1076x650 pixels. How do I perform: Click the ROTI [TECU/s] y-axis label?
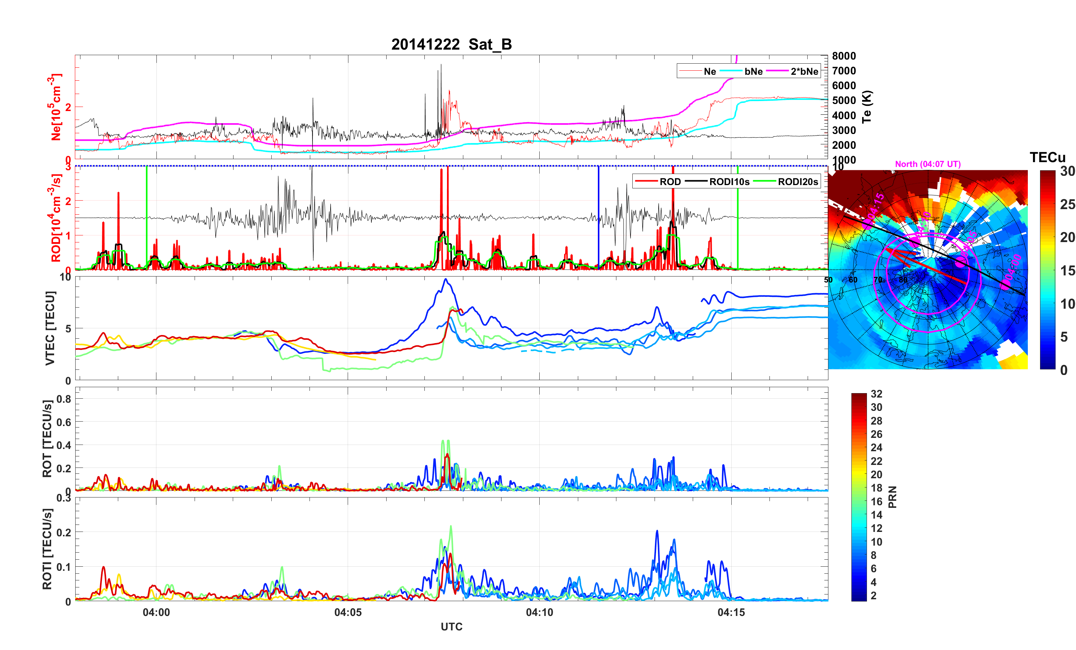pos(47,549)
